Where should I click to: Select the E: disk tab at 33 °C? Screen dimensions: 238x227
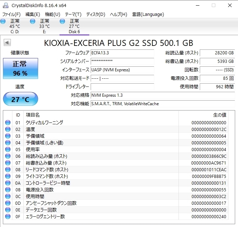[x=45, y=26]
